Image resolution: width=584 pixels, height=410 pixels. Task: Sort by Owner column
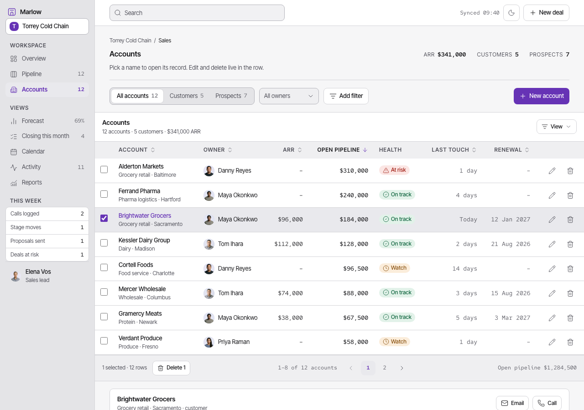click(218, 150)
